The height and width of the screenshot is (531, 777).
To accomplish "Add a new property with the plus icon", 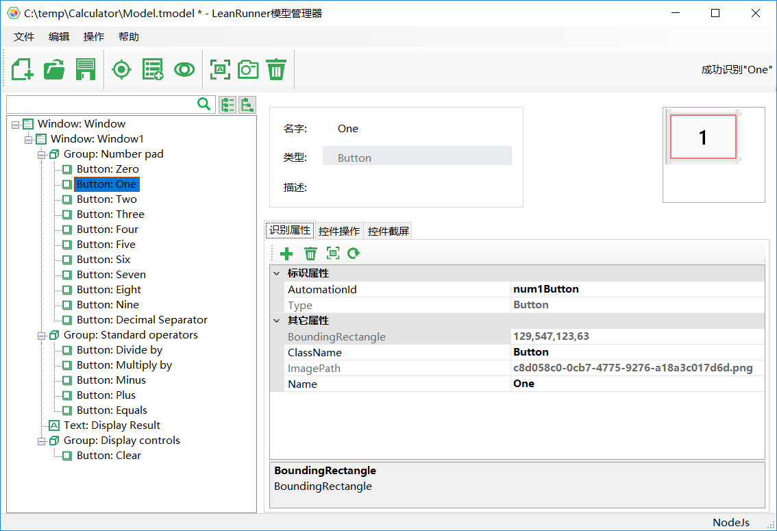I will [x=286, y=253].
